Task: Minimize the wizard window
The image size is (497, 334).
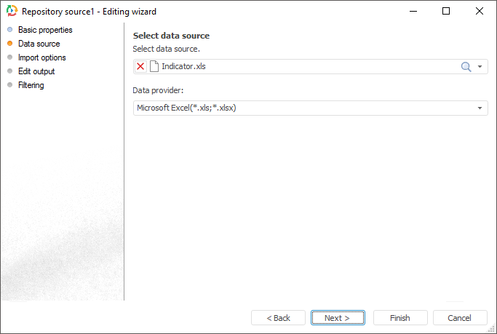Action: pos(413,12)
